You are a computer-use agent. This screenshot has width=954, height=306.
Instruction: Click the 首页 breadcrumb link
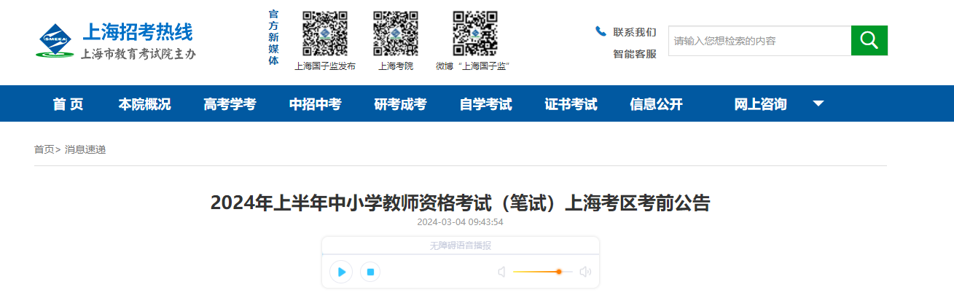pos(44,149)
